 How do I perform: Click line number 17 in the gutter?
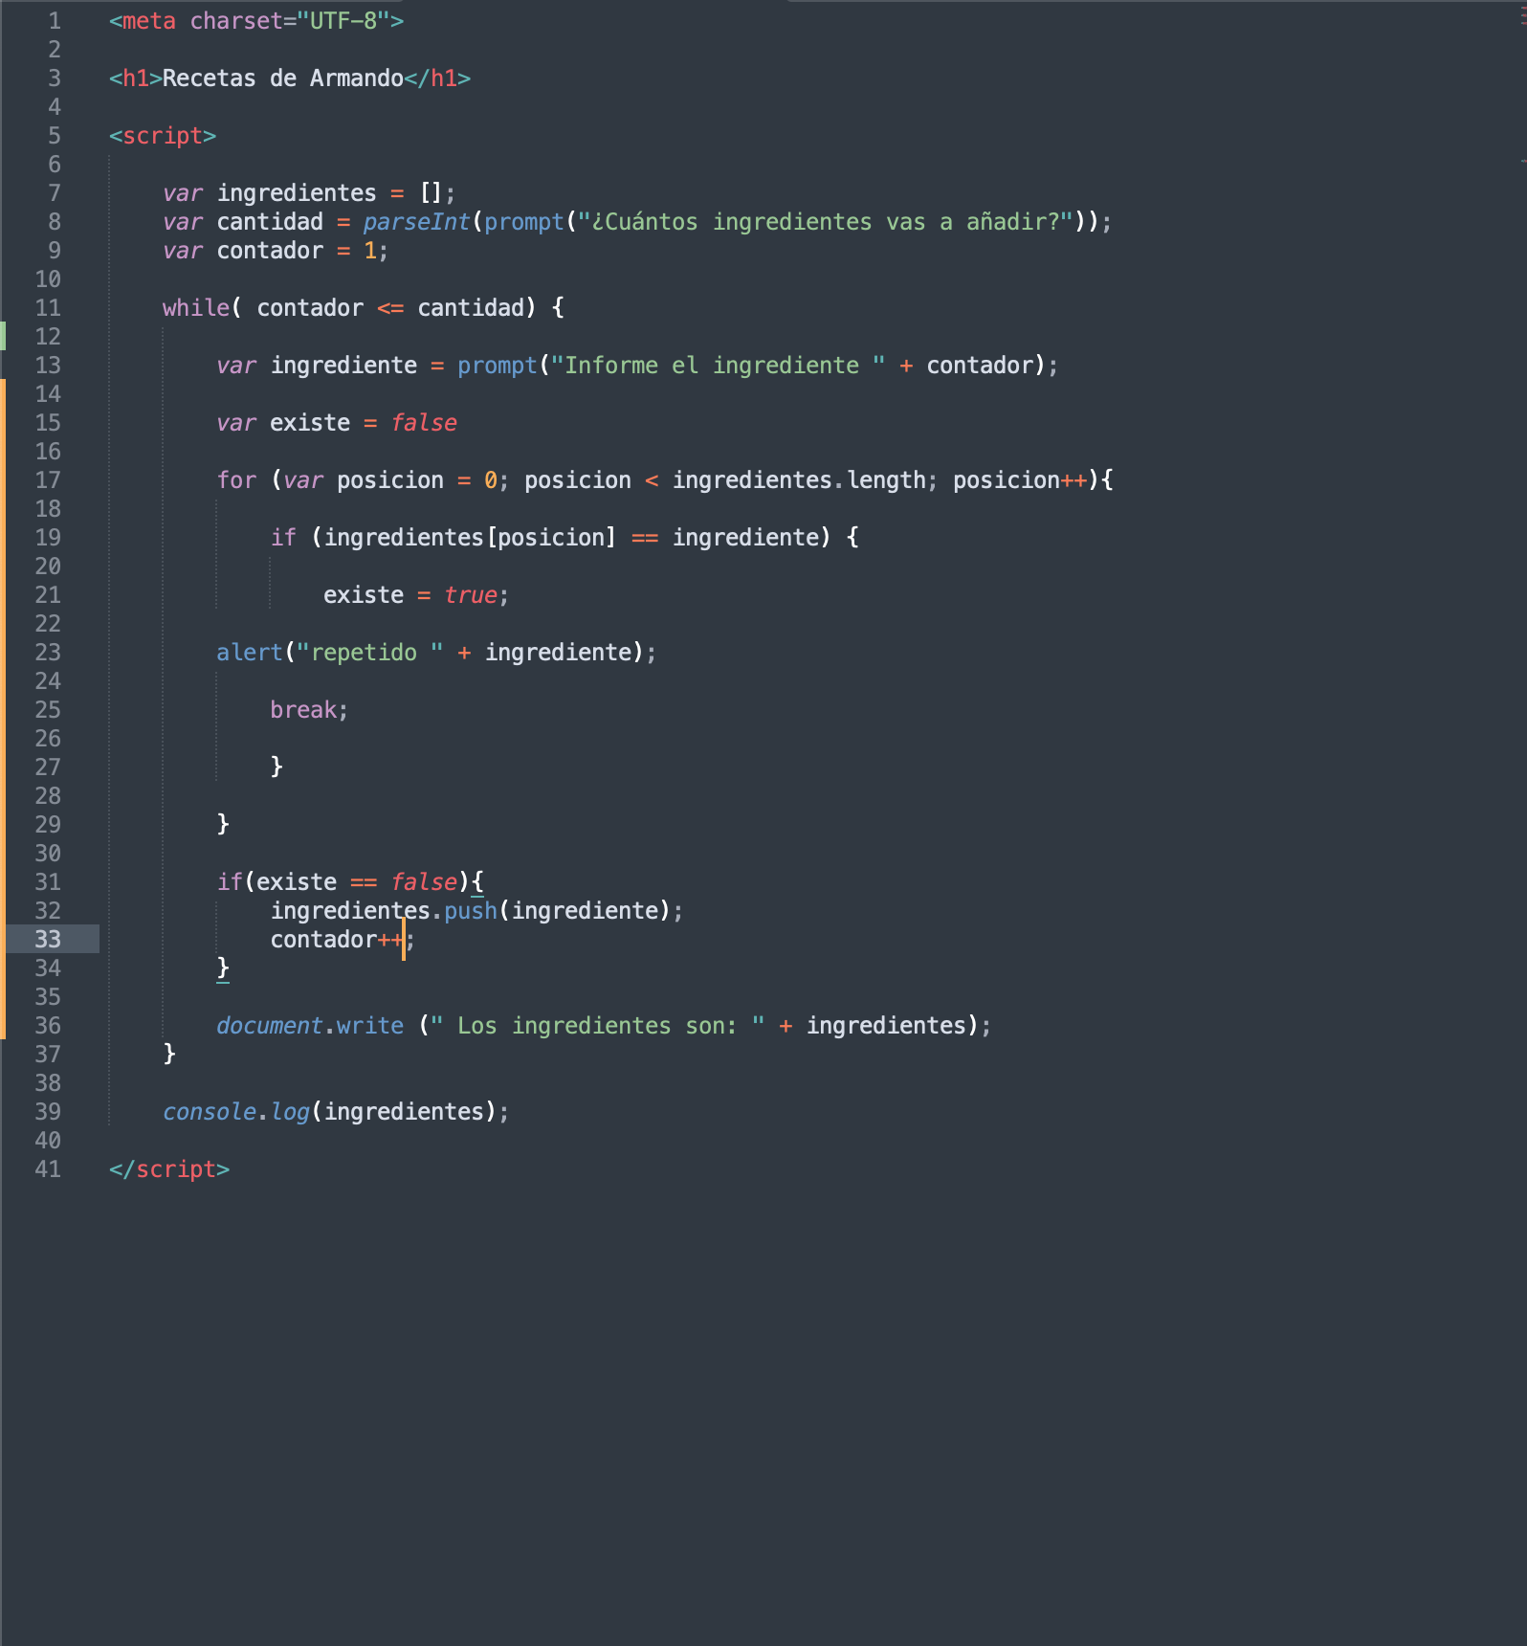[48, 480]
